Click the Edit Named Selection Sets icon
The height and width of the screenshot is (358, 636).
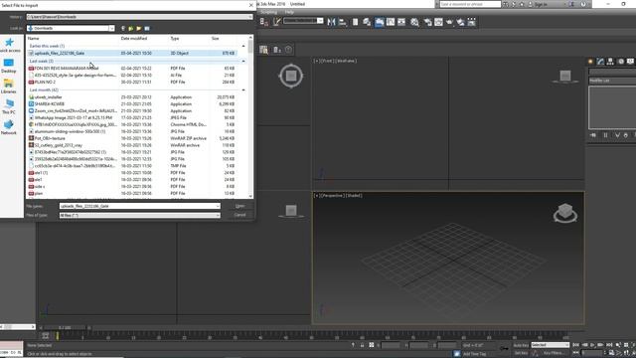click(277, 22)
